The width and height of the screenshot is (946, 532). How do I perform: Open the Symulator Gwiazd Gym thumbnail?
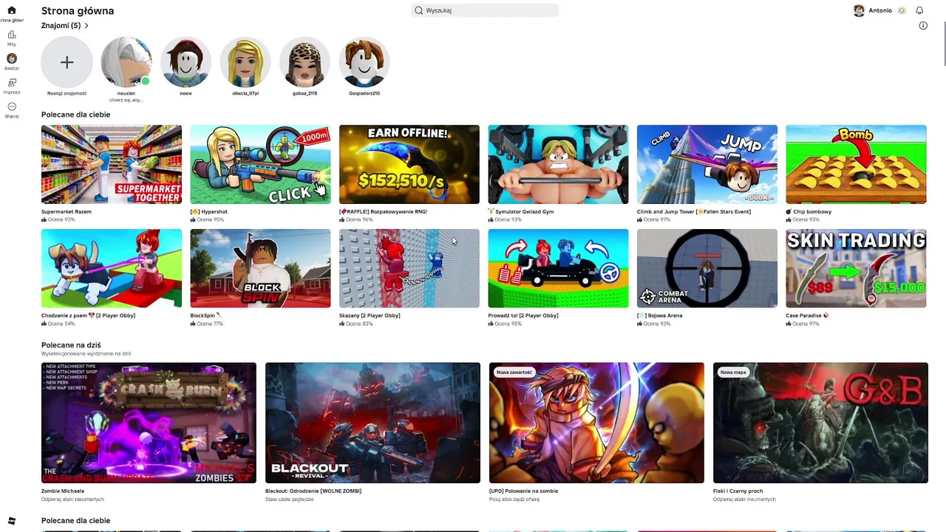(558, 164)
